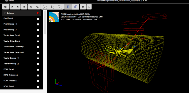The height and width of the screenshot is (93, 189).
Task: Enable the ECAL Barrel checkbox
Action: pyautogui.click(x=38, y=70)
